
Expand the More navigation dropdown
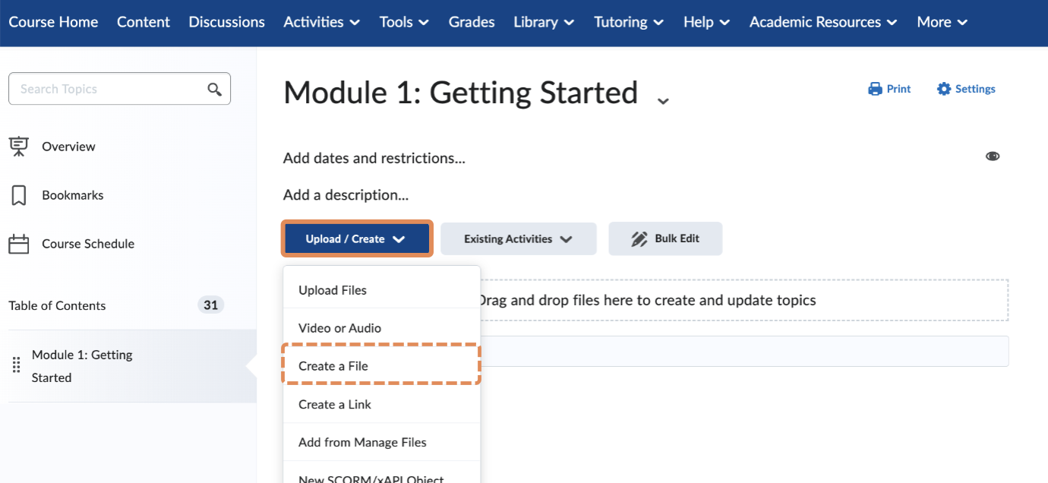[942, 22]
